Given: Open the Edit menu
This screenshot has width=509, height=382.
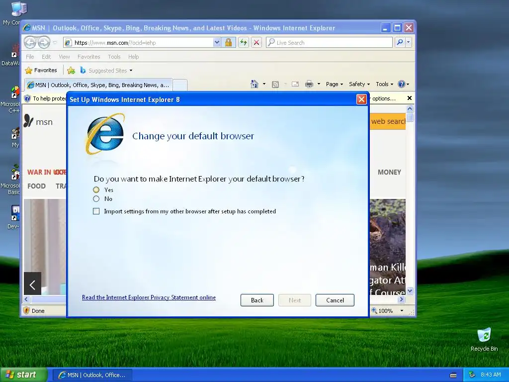Looking at the screenshot, I should point(46,57).
